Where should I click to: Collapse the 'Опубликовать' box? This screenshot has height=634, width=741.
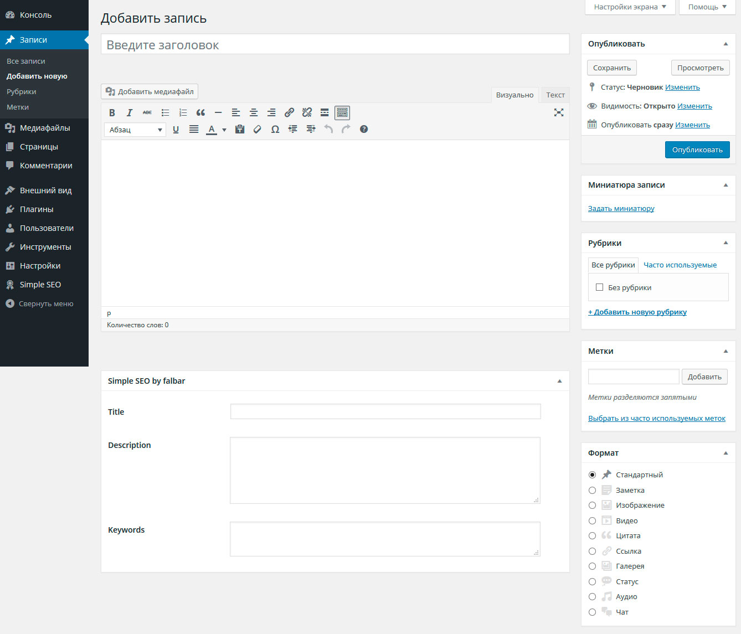[x=725, y=44]
